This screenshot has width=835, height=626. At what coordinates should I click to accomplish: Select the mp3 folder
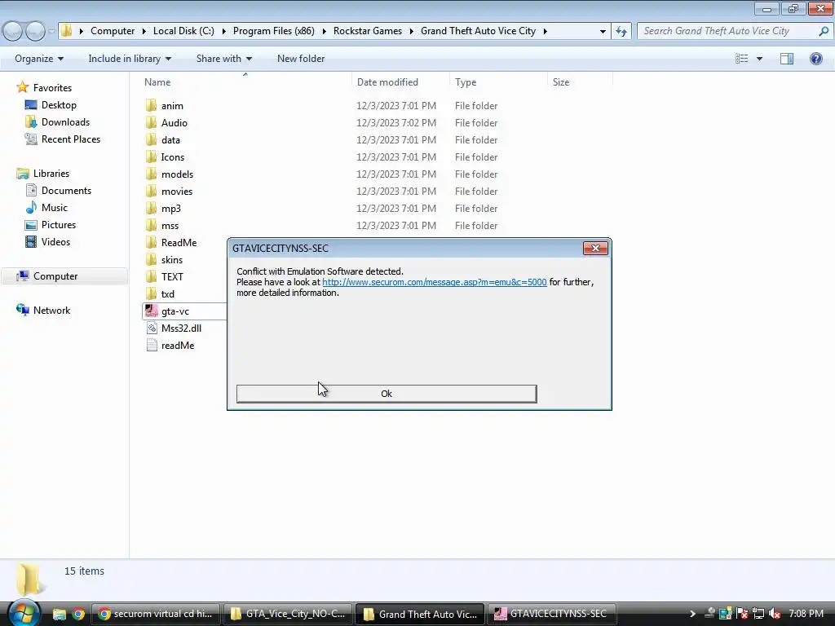tap(171, 208)
